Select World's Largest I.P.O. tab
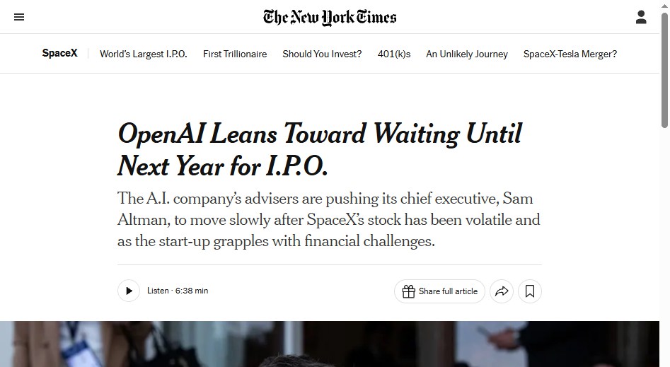 144,54
